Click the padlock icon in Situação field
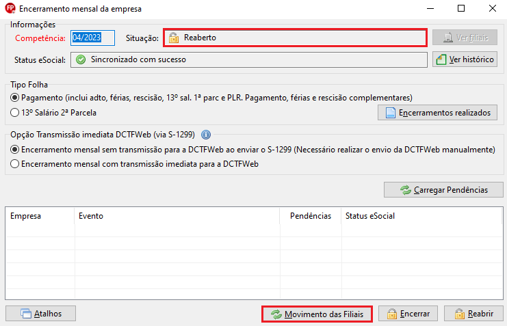This screenshot has height=326, width=507. (x=174, y=38)
